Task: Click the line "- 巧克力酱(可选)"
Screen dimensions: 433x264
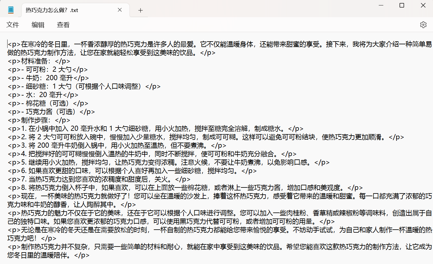Action: (x=51, y=112)
